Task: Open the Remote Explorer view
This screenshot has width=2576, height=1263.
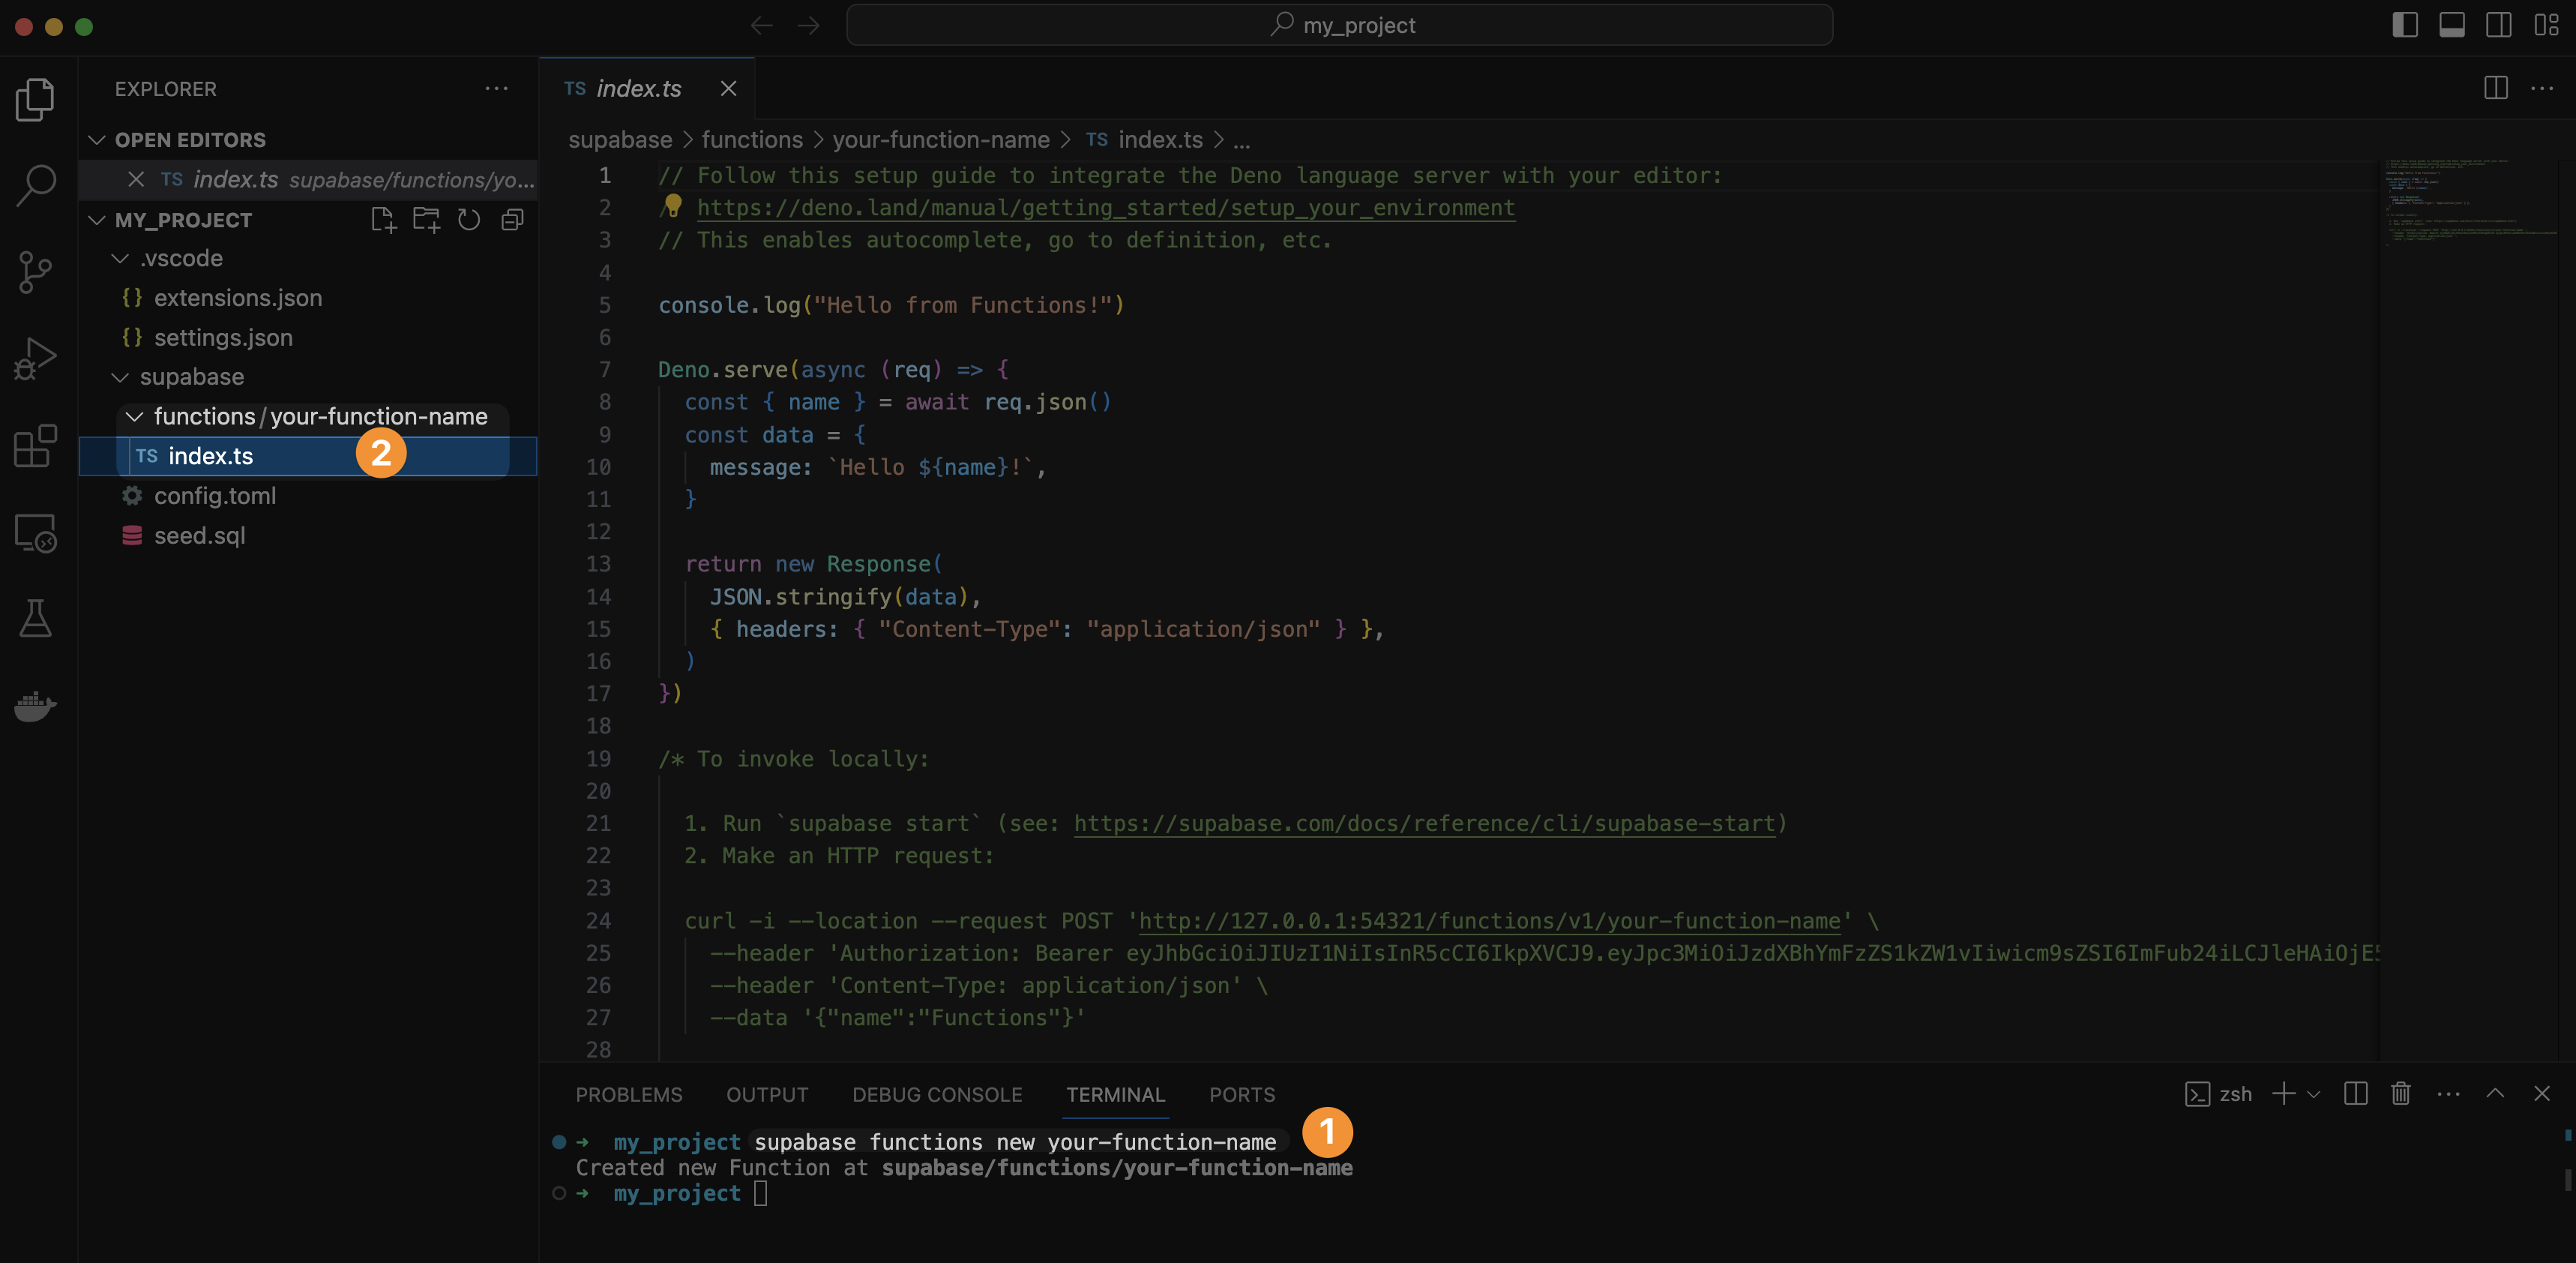Action: point(36,533)
